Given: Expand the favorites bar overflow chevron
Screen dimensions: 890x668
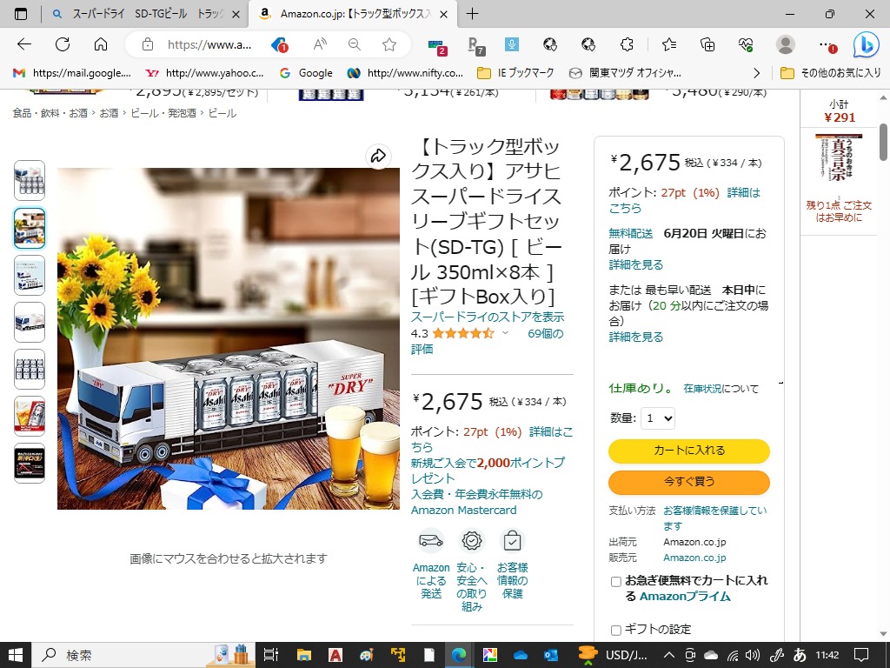Looking at the screenshot, I should pos(756,73).
